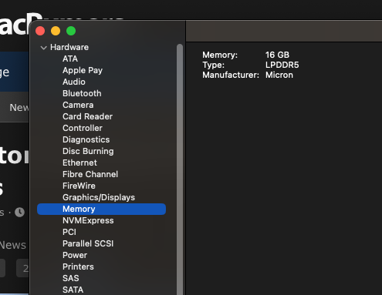Select Camera hardware item
Image resolution: width=382 pixels, height=295 pixels.
[78, 105]
